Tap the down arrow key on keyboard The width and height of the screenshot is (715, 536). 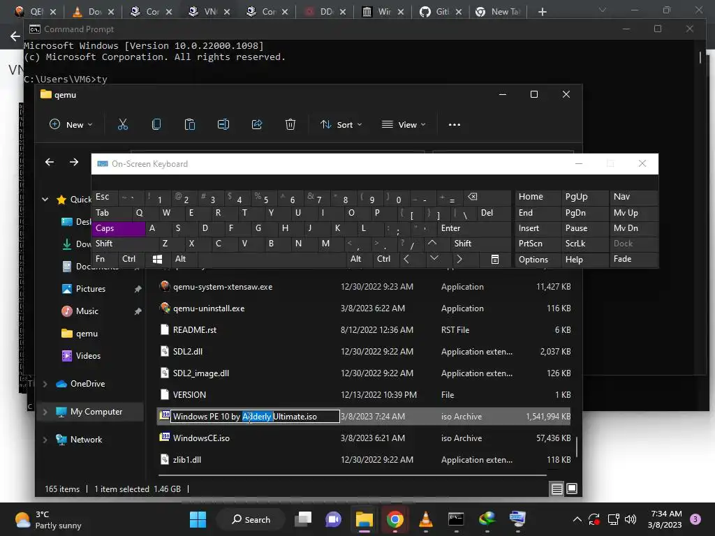click(434, 258)
